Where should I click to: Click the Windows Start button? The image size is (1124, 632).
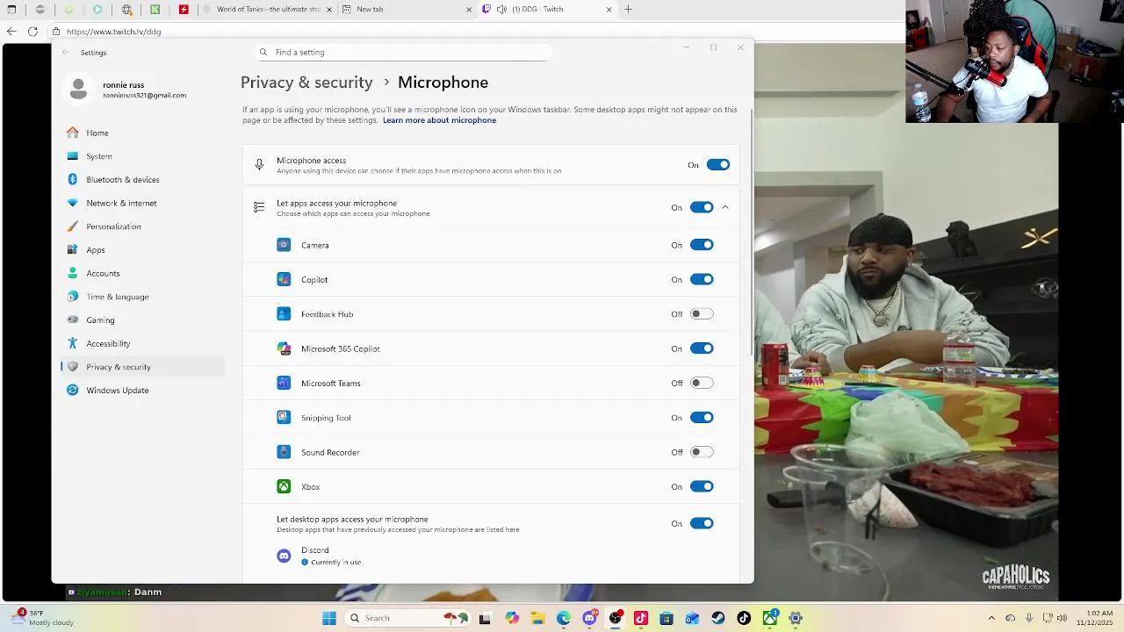[329, 618]
